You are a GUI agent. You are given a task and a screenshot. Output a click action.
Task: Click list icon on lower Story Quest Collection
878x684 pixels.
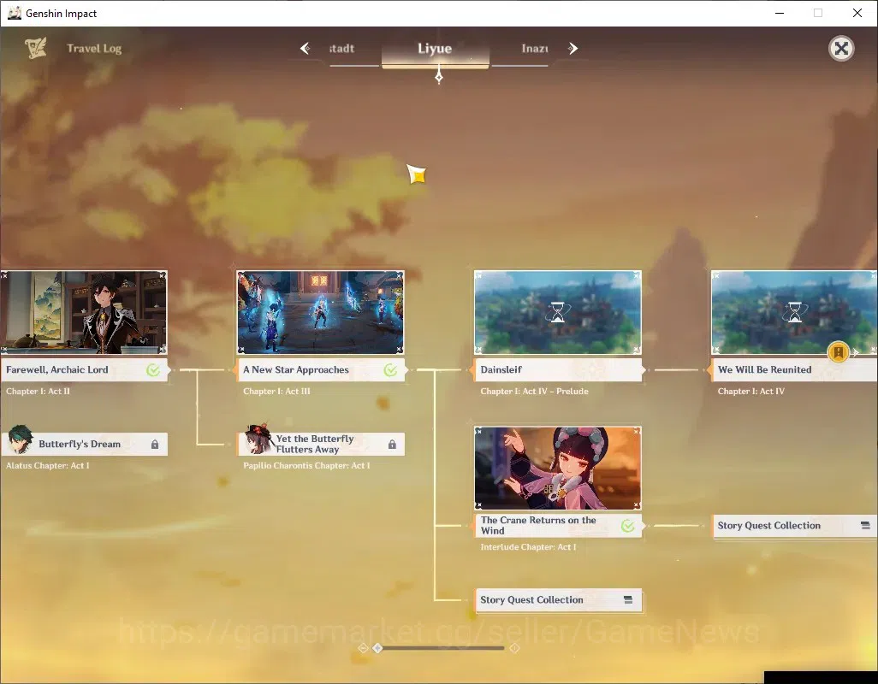coord(628,600)
